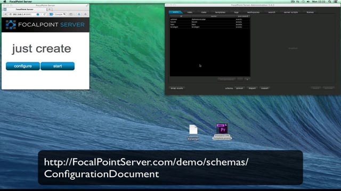Click the blue start button
This screenshot has height=191, width=341.
[x=58, y=66]
